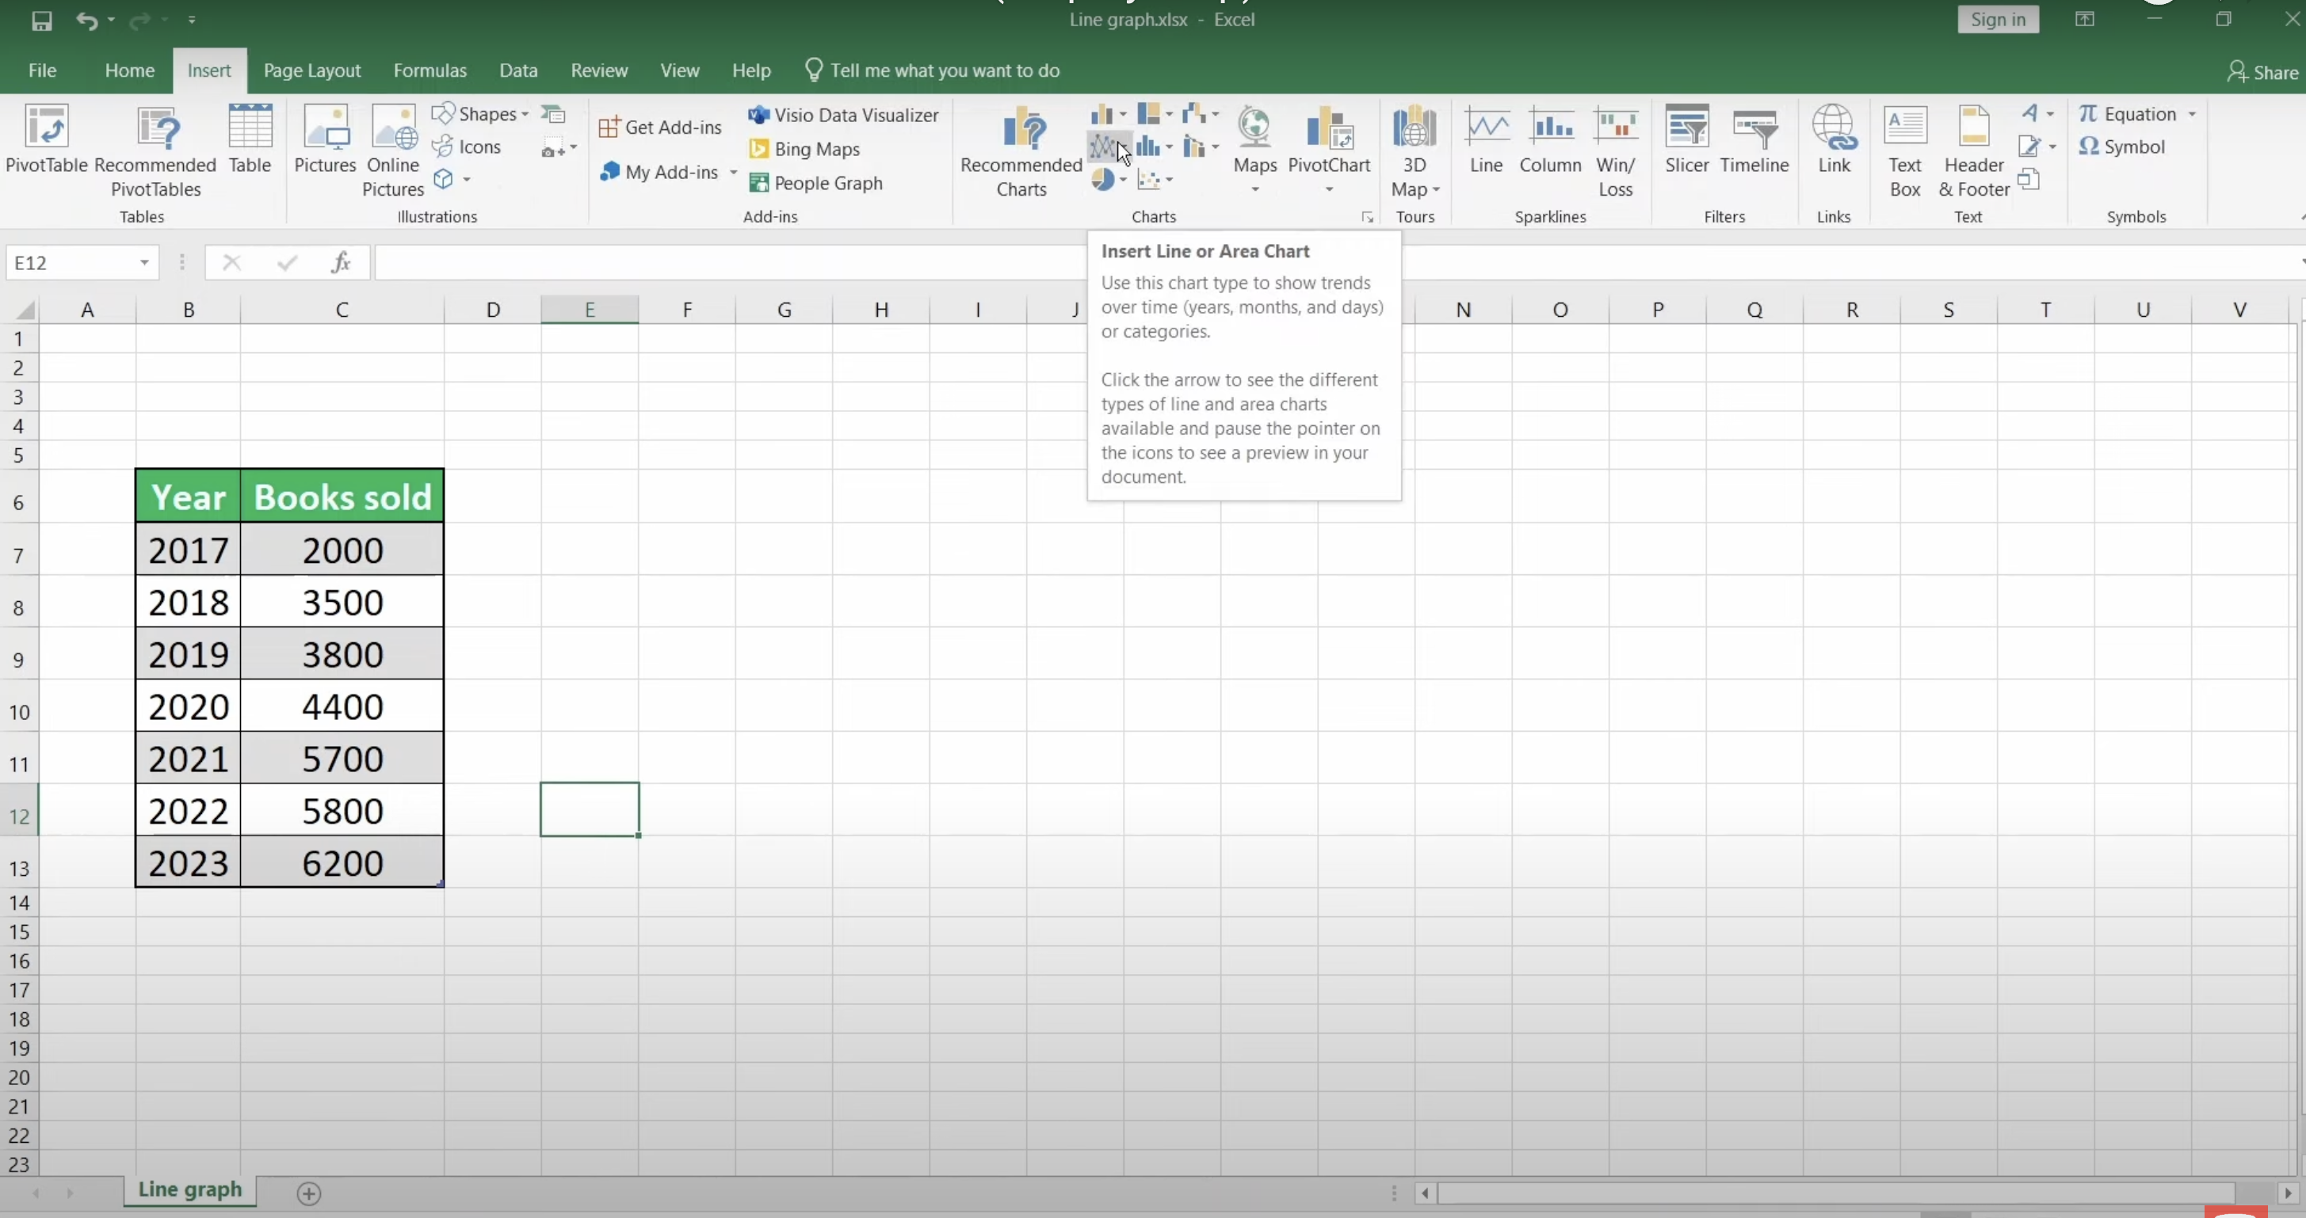Click the Insert Pie Chart icon

pyautogui.click(x=1103, y=180)
